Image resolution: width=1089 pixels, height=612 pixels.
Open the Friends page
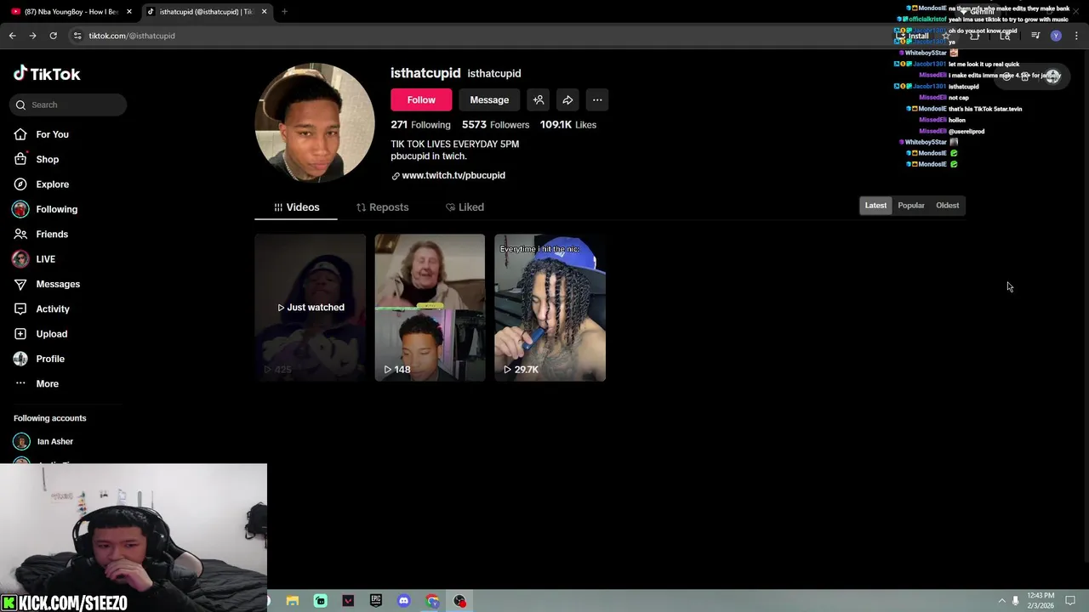click(x=52, y=234)
